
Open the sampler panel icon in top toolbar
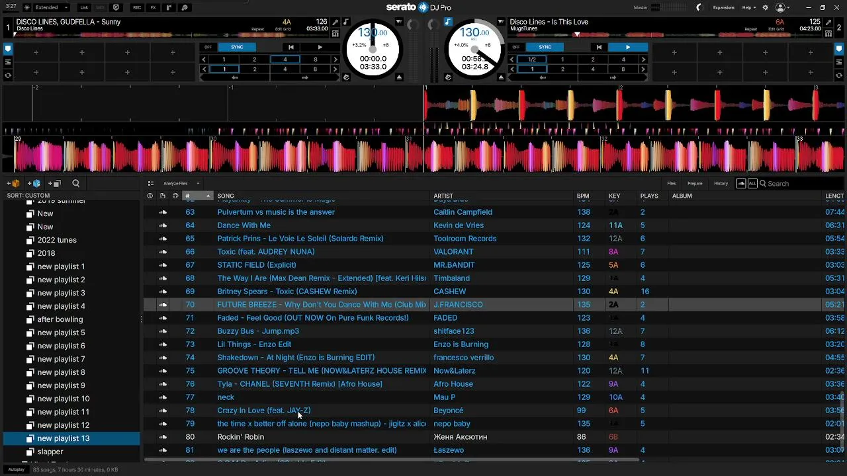(x=169, y=8)
